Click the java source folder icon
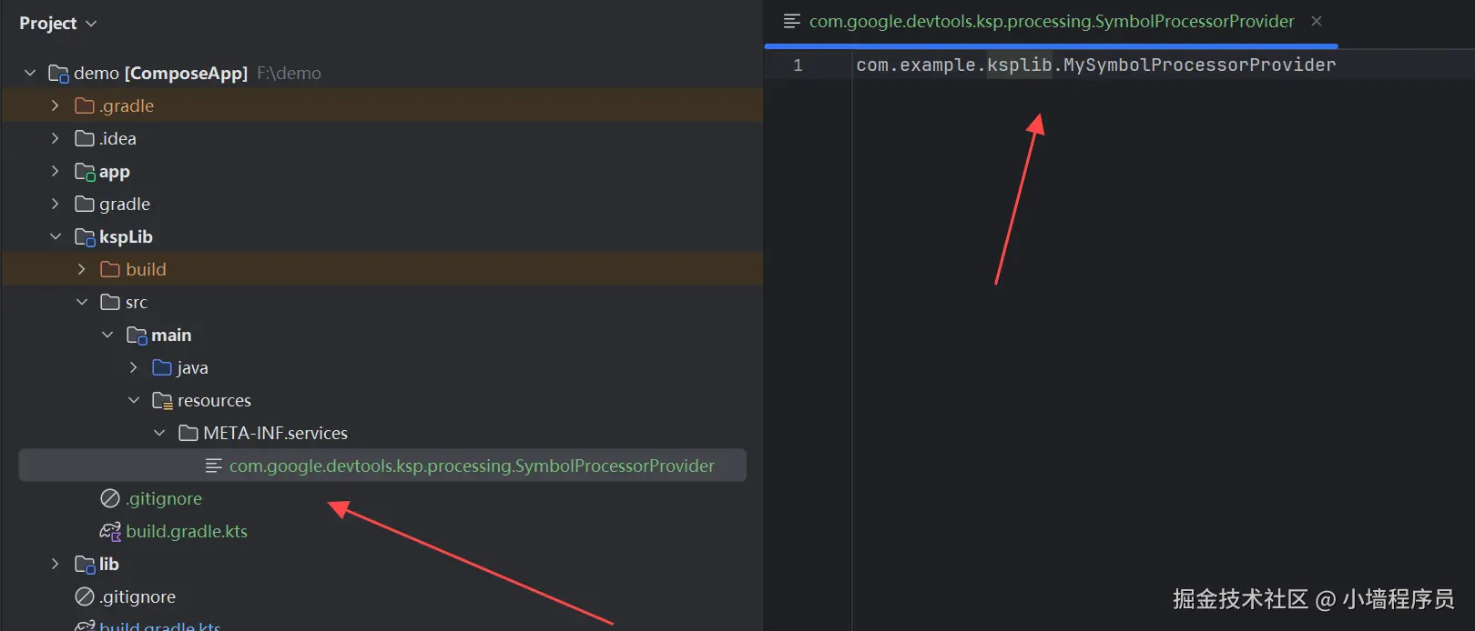Screen dimensions: 1475x631 (x=162, y=368)
